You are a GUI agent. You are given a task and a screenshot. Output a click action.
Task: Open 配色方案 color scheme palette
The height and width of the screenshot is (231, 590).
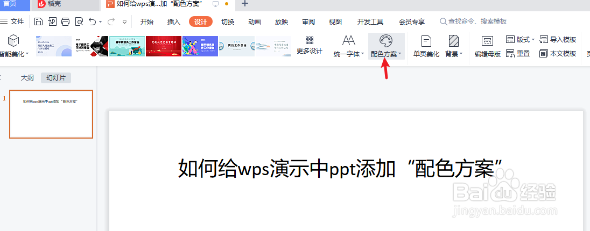click(x=386, y=46)
